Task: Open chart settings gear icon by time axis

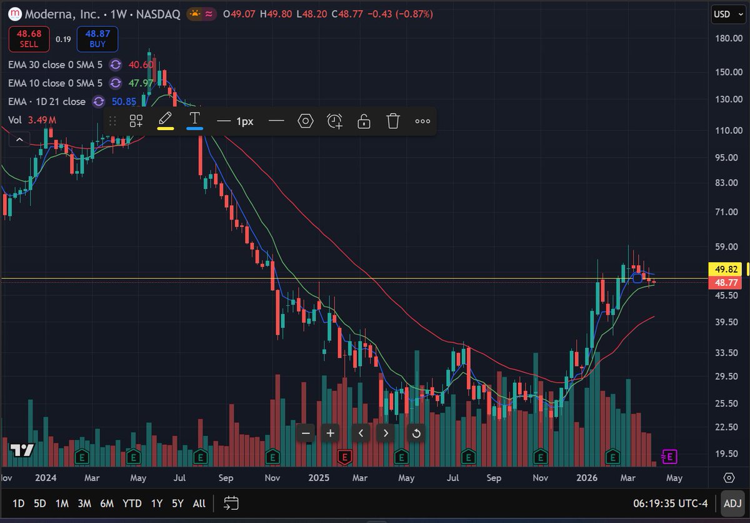Action: [x=729, y=478]
